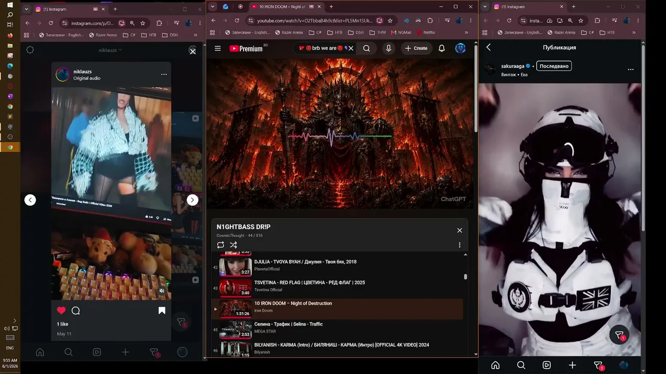Close the N1GHTBASS DR!P playlist panel

[459, 230]
